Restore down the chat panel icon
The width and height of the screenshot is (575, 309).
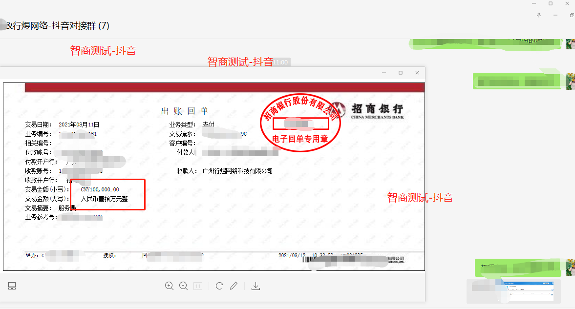(x=572, y=15)
